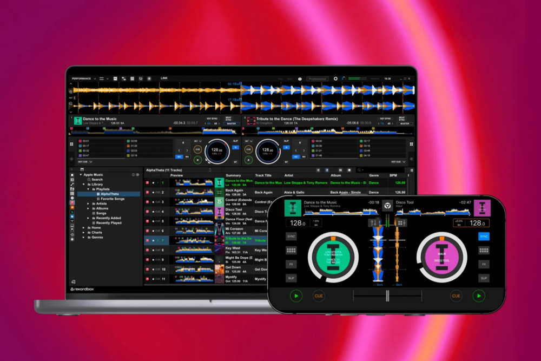Toggle FX on phone left deck
Screen dimensions: 541x361
(x=291, y=264)
